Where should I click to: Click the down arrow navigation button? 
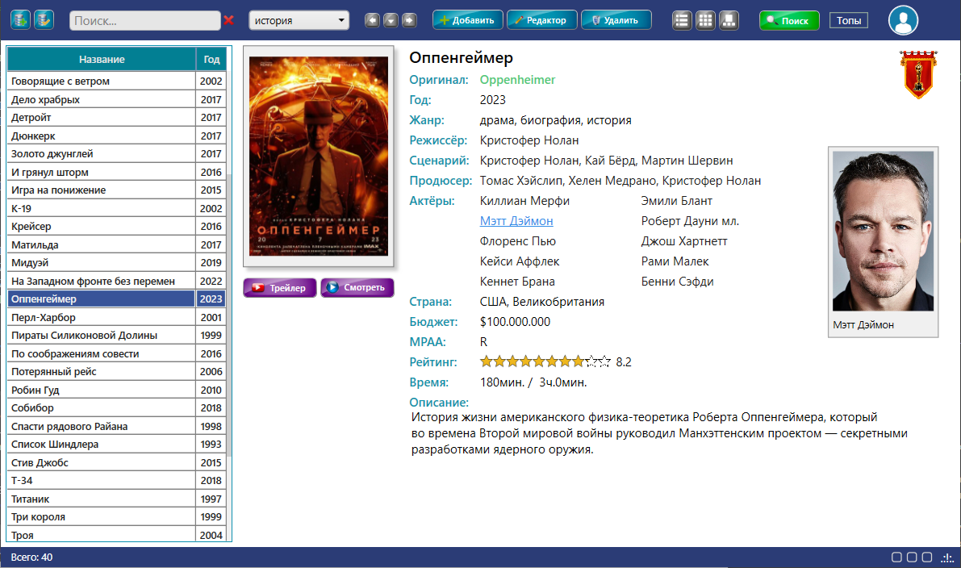(391, 20)
